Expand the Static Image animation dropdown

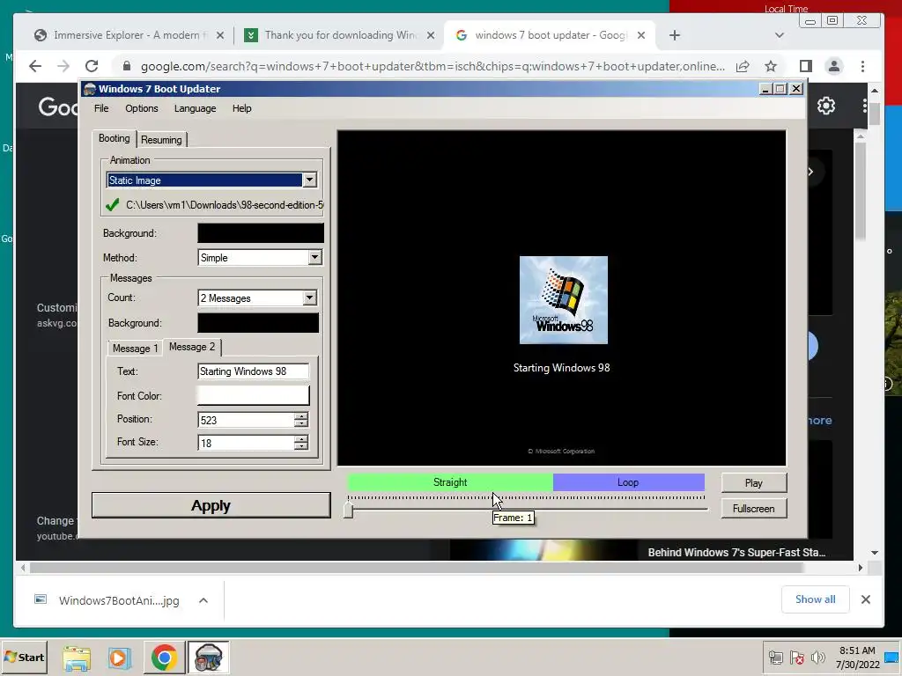309,180
